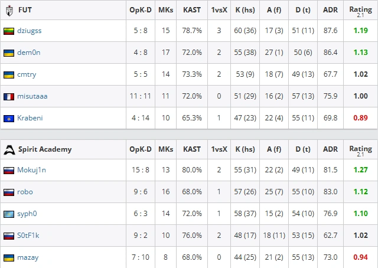Click FUT table's ADR column header
This screenshot has width=378, height=268.
(x=331, y=10)
